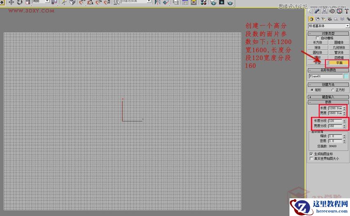This screenshot has height=216, width=350.
Task: Select the Scale tool in the toolbar
Action: point(28,2)
